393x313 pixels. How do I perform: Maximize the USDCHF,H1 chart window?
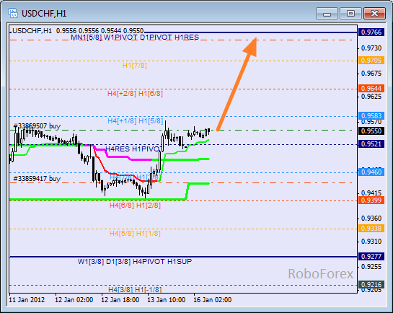(350, 13)
